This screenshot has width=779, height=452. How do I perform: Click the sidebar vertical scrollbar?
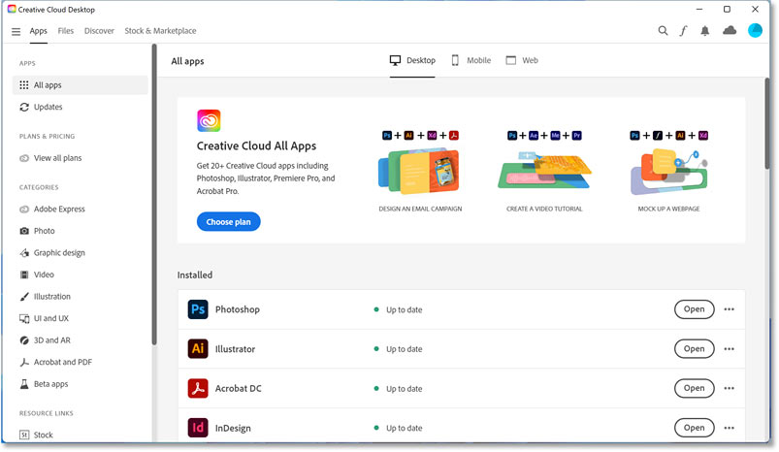(x=153, y=194)
